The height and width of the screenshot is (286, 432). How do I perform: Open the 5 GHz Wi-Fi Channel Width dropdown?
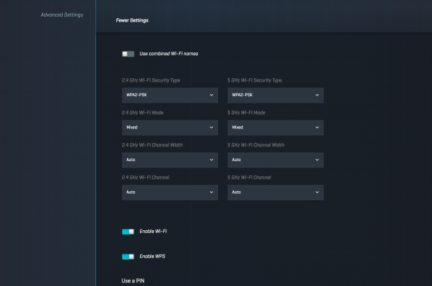275,160
